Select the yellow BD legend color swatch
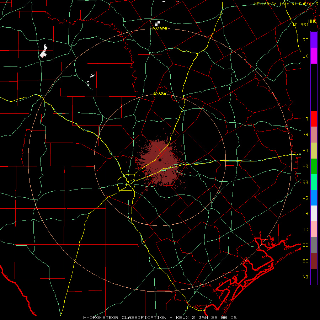Viewport: 320px width, 320px height. [314, 151]
